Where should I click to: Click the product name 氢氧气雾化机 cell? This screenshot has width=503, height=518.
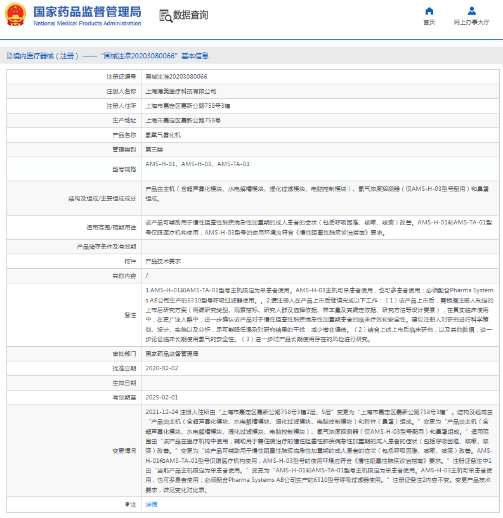[x=163, y=135]
